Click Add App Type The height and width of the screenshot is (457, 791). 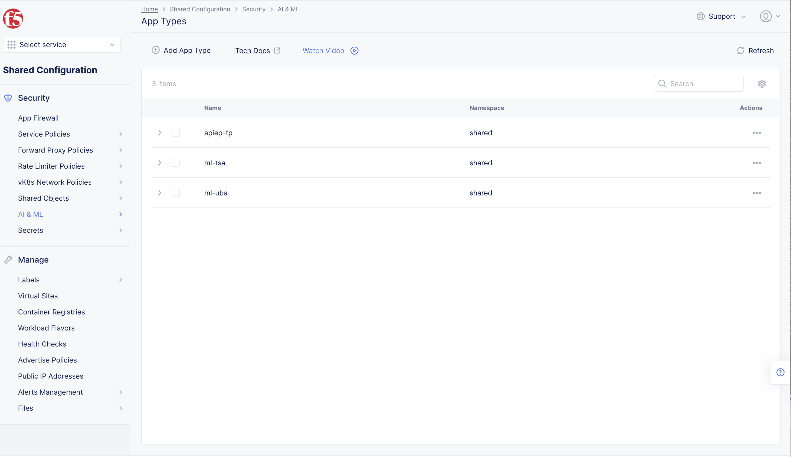[x=181, y=50]
